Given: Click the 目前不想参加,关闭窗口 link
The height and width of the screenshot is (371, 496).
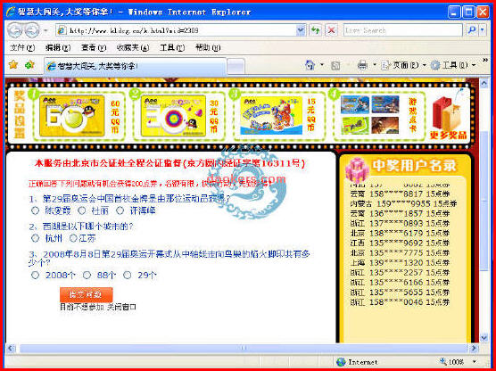Looking at the screenshot, I should [98, 307].
